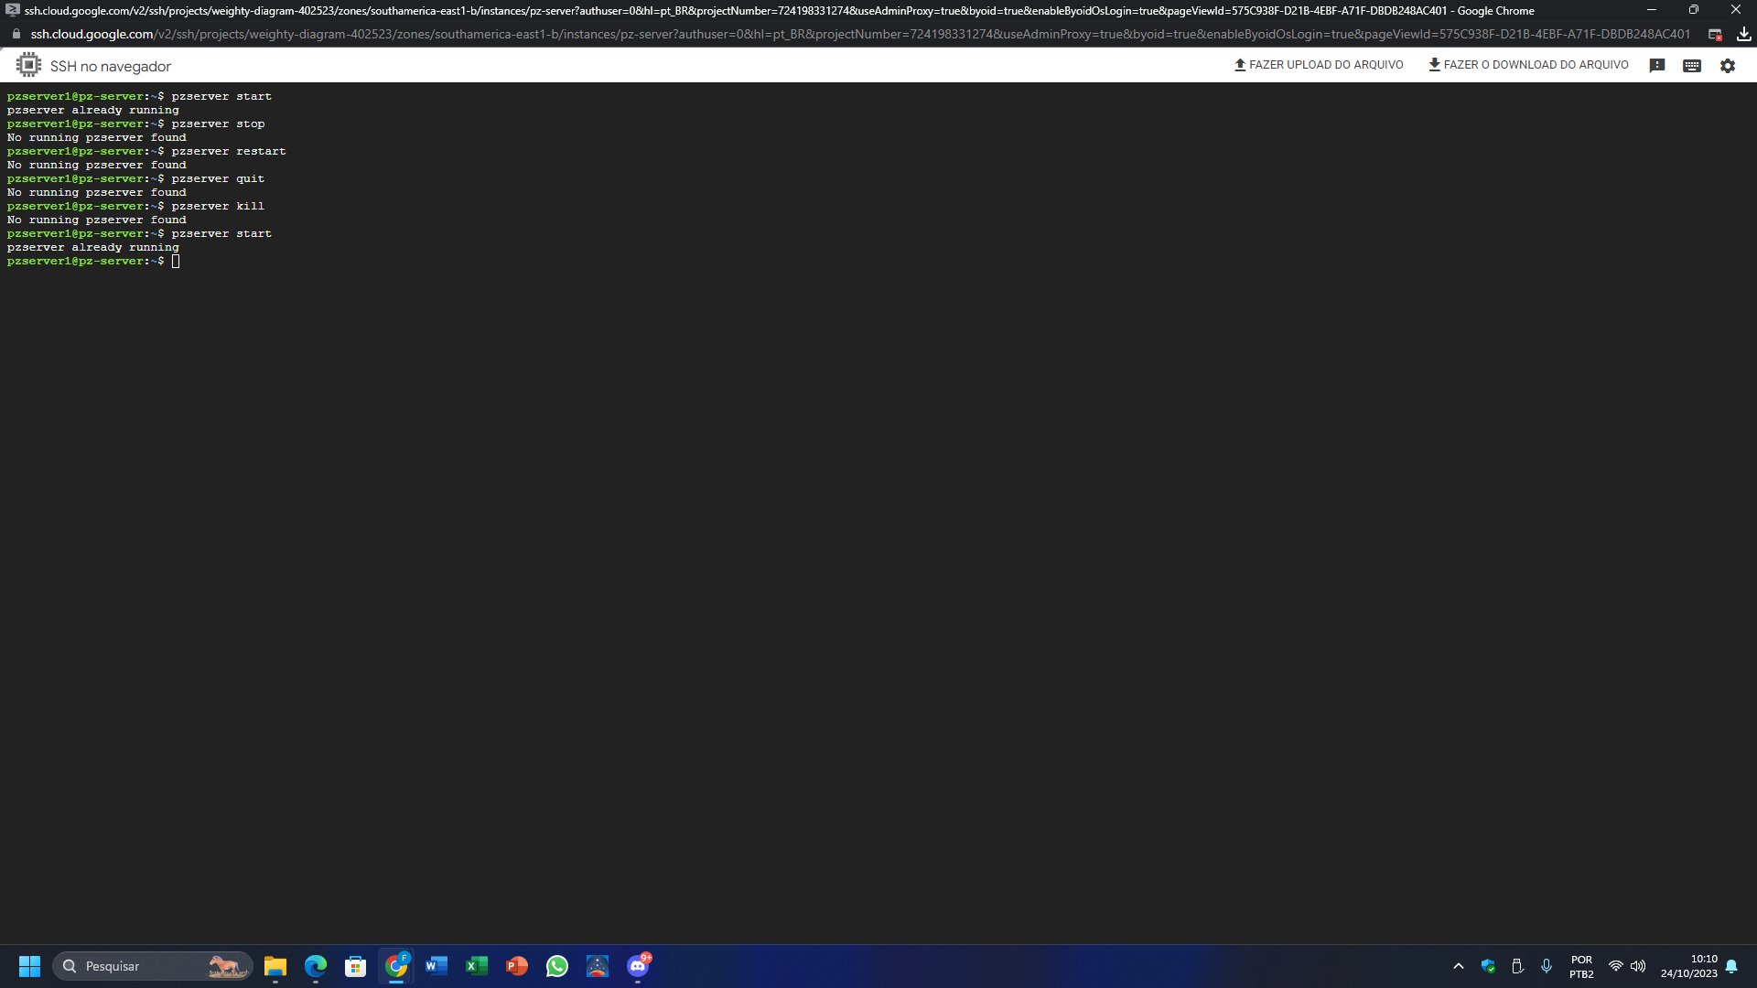The width and height of the screenshot is (1757, 988).
Task: Toggle the Wi-Fi icon in system tray
Action: [1614, 965]
